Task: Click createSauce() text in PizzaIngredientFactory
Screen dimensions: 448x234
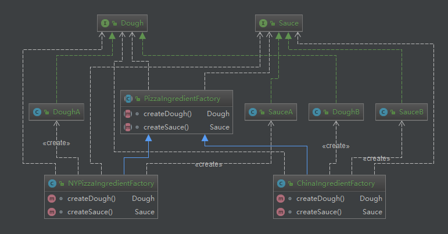Action: [166, 127]
